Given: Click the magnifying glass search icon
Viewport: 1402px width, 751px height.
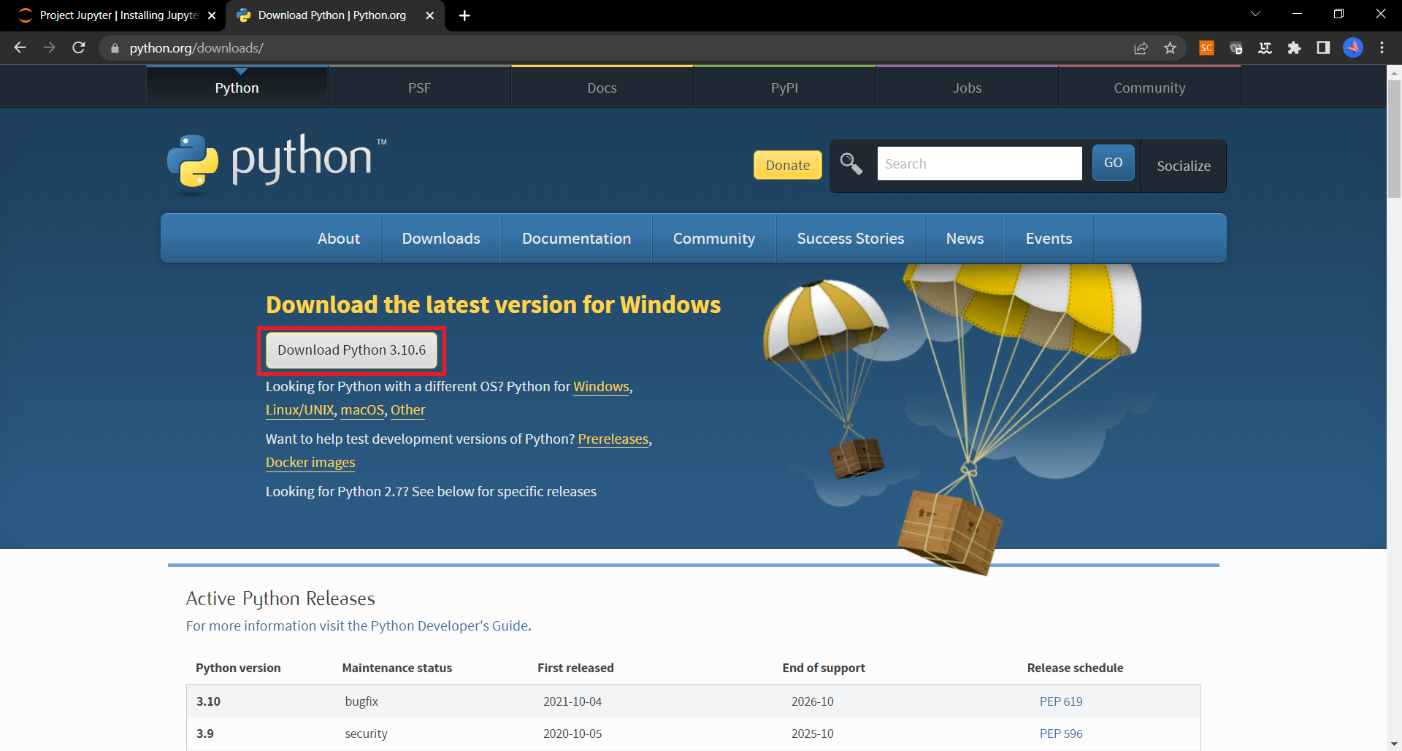Looking at the screenshot, I should tap(851, 163).
